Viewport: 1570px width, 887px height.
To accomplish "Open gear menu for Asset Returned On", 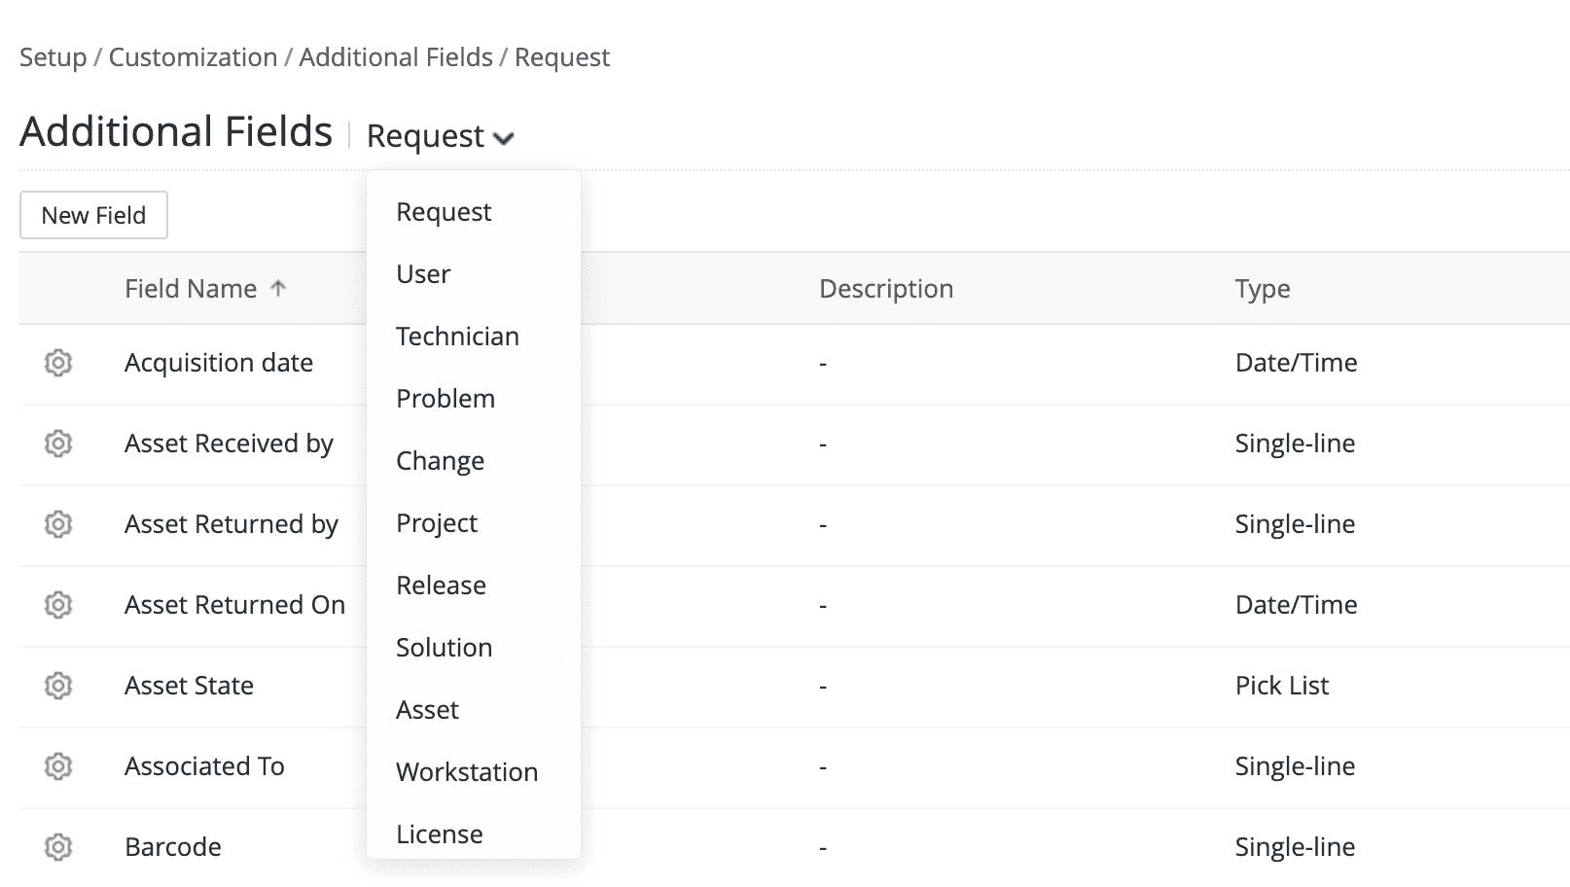I will 58,605.
